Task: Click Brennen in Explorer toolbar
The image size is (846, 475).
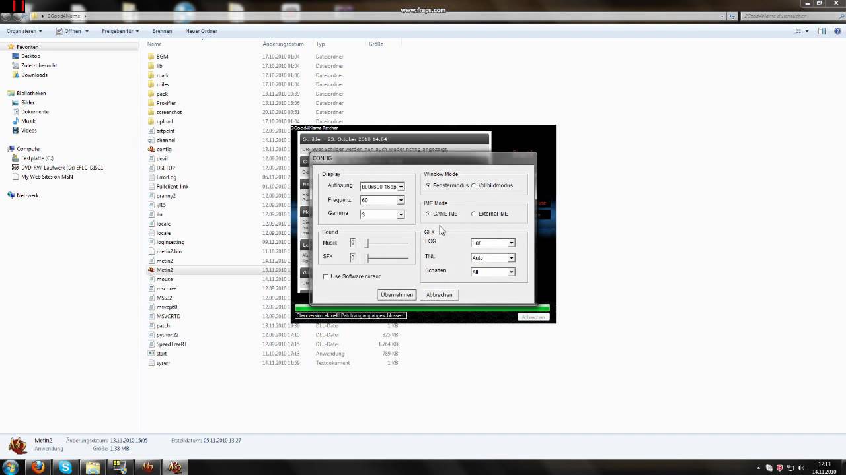Action: pos(162,31)
